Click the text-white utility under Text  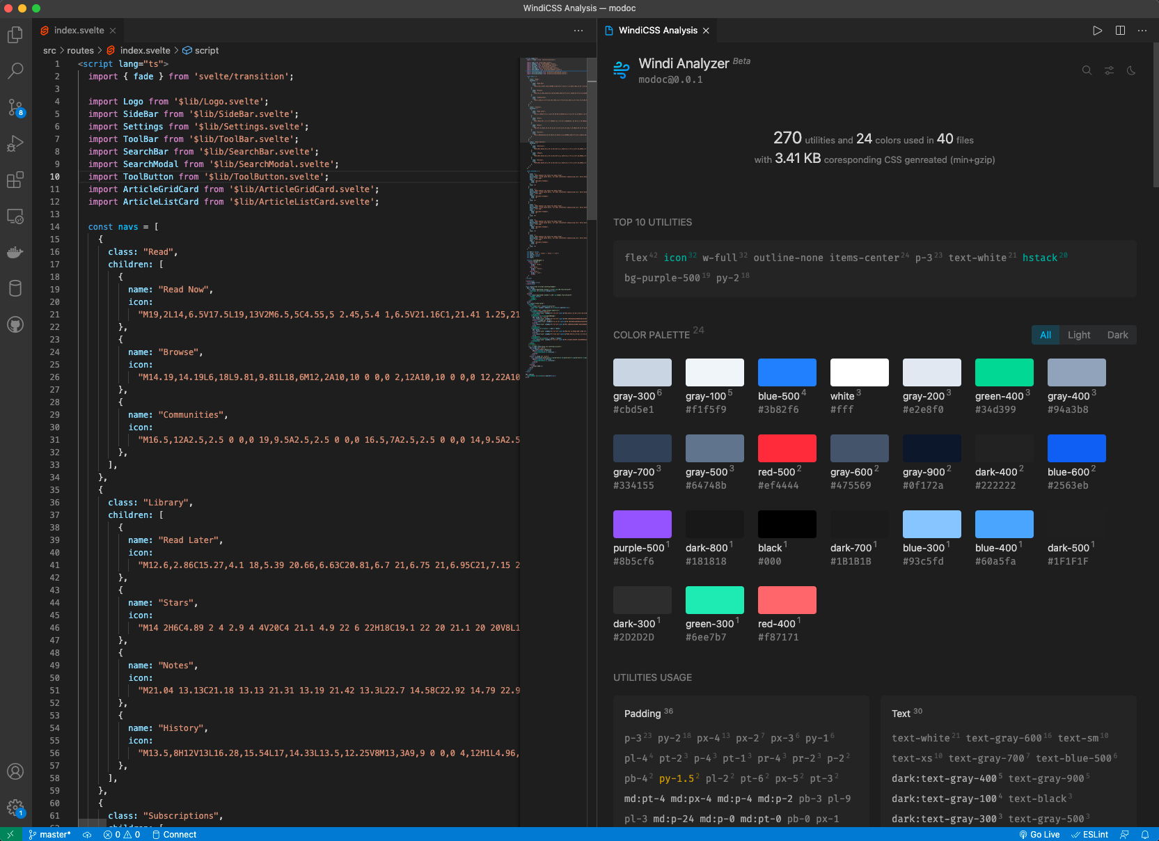pyautogui.click(x=920, y=739)
